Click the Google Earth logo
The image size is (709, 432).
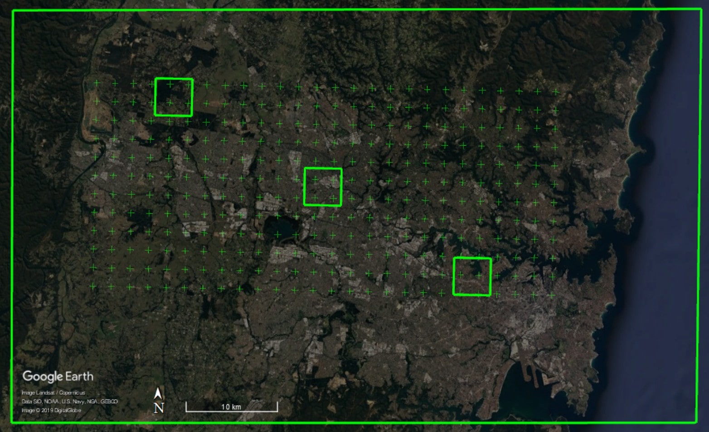click(58, 376)
